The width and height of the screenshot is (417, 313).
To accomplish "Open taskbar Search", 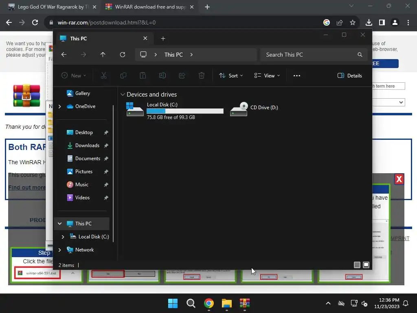I will (x=191, y=303).
